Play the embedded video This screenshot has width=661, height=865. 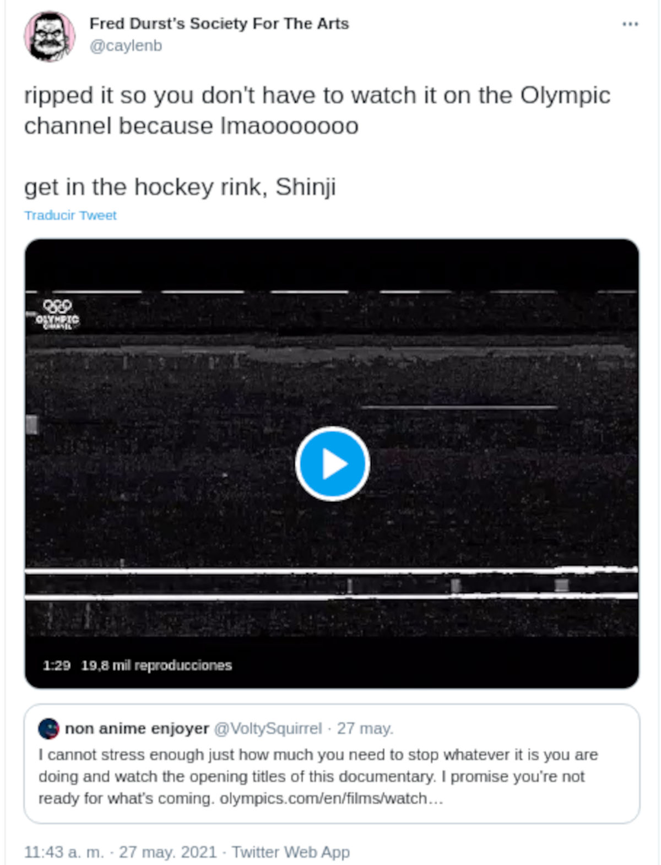tap(332, 463)
